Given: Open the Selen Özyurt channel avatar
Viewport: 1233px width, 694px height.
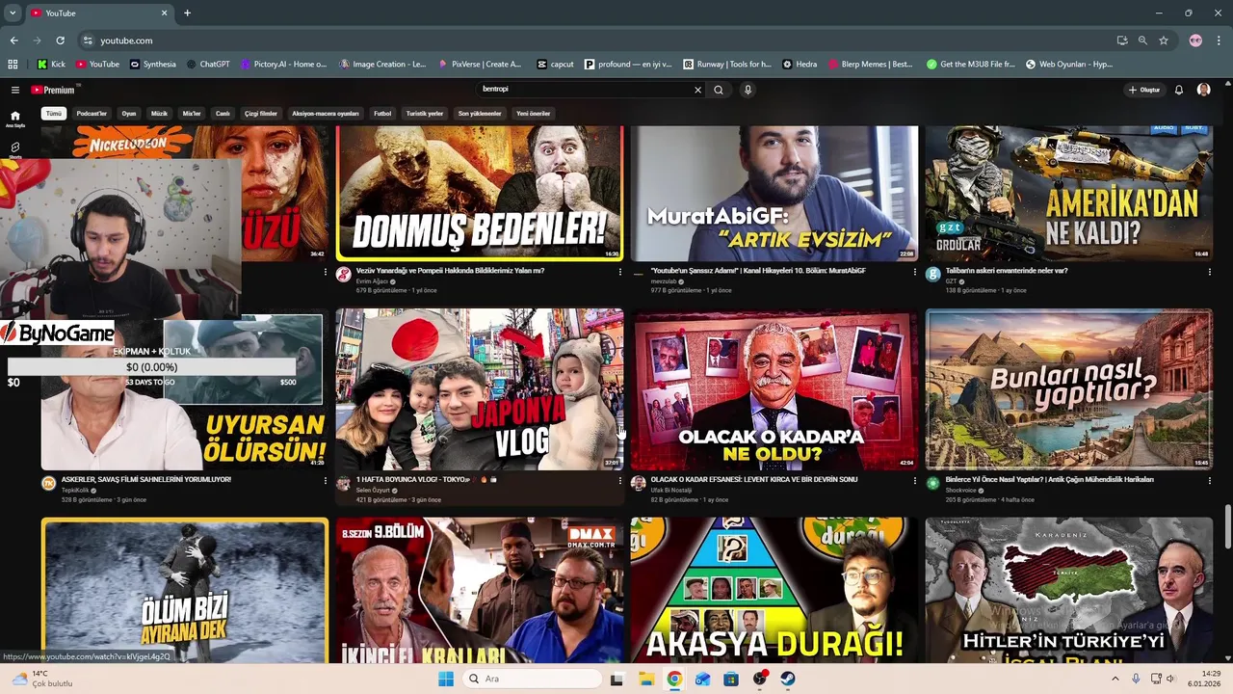Looking at the screenshot, I should 344,483.
